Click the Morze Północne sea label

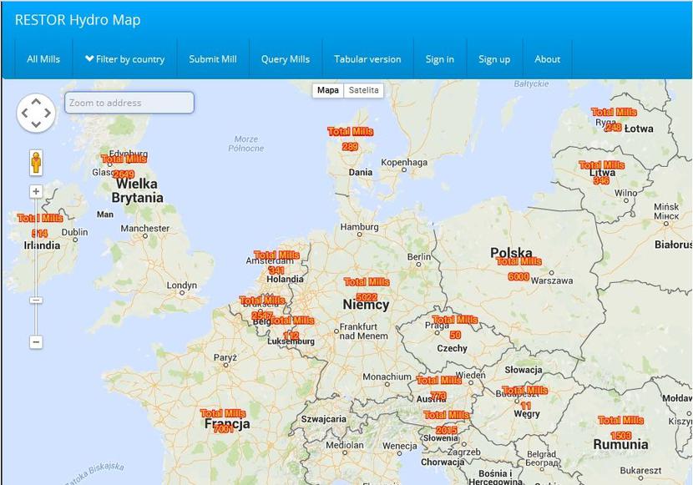tap(246, 144)
